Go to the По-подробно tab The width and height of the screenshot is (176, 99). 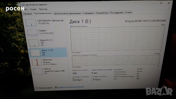pyautogui.click(x=117, y=13)
